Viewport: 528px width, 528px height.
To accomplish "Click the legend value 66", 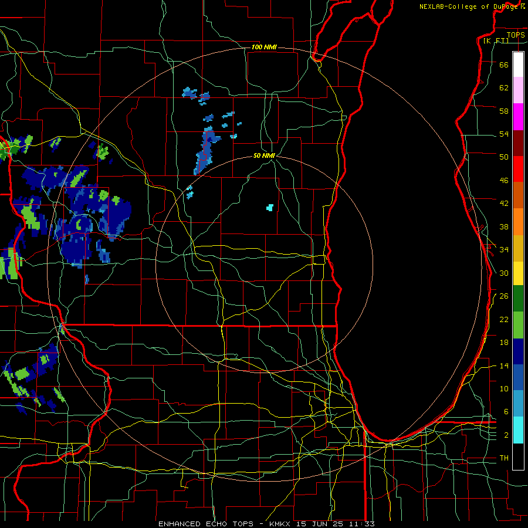I will [504, 65].
